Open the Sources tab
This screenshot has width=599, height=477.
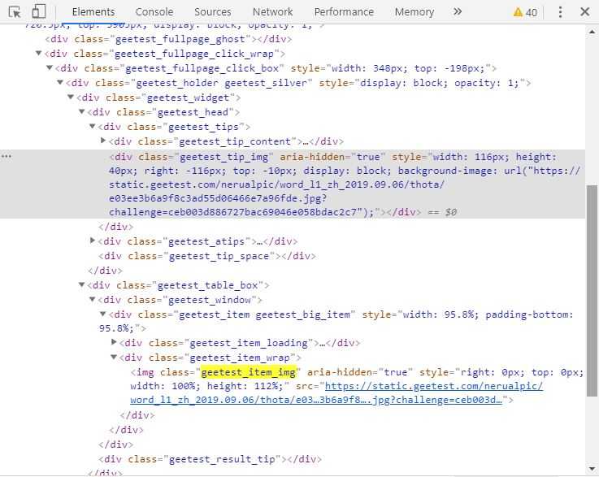[x=212, y=12]
